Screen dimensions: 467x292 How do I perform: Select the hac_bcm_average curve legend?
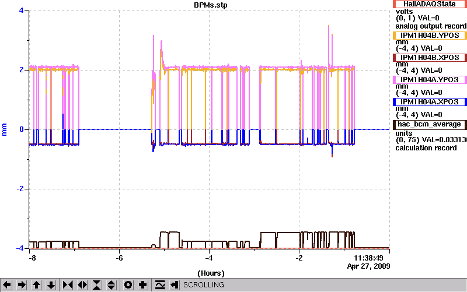pos(430,124)
